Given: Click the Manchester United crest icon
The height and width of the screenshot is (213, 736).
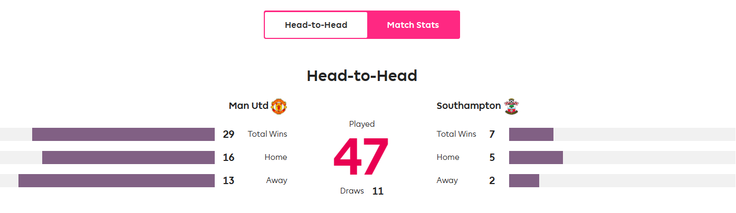Looking at the screenshot, I should pyautogui.click(x=279, y=106).
